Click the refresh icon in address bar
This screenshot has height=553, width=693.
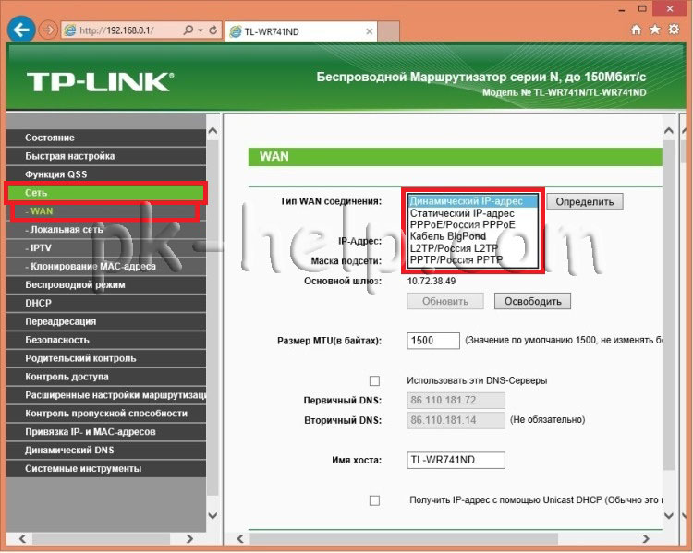[213, 30]
